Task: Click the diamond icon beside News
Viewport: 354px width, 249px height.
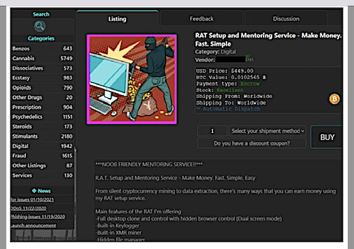Action: tap(34, 191)
